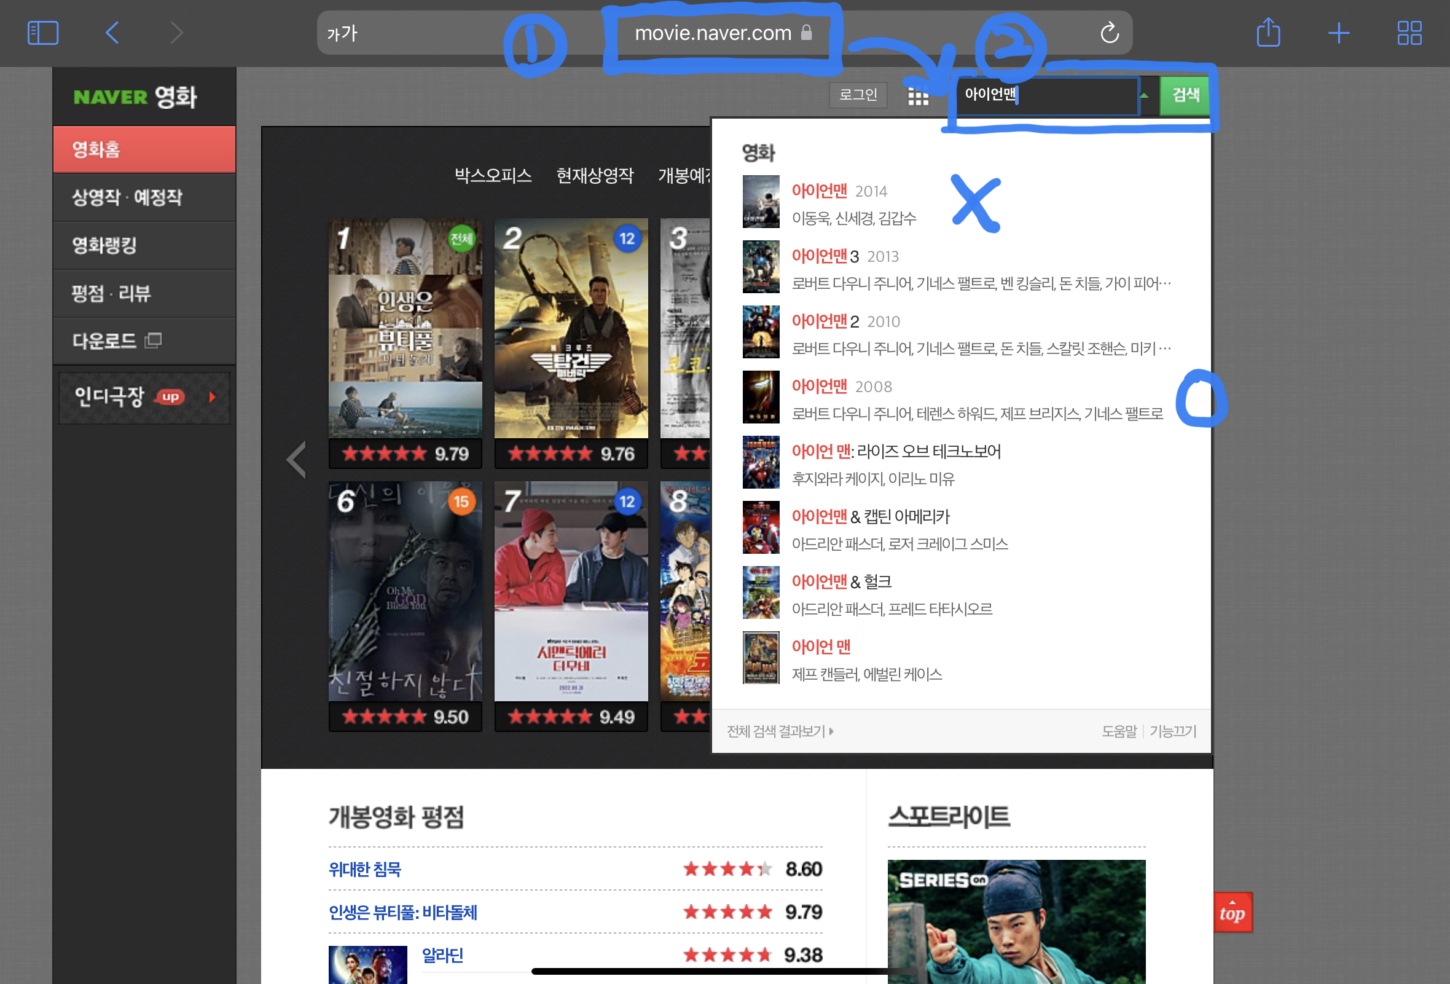1450x984 pixels.
Task: Click the movie search field with 아이언맨
Action: (1047, 95)
